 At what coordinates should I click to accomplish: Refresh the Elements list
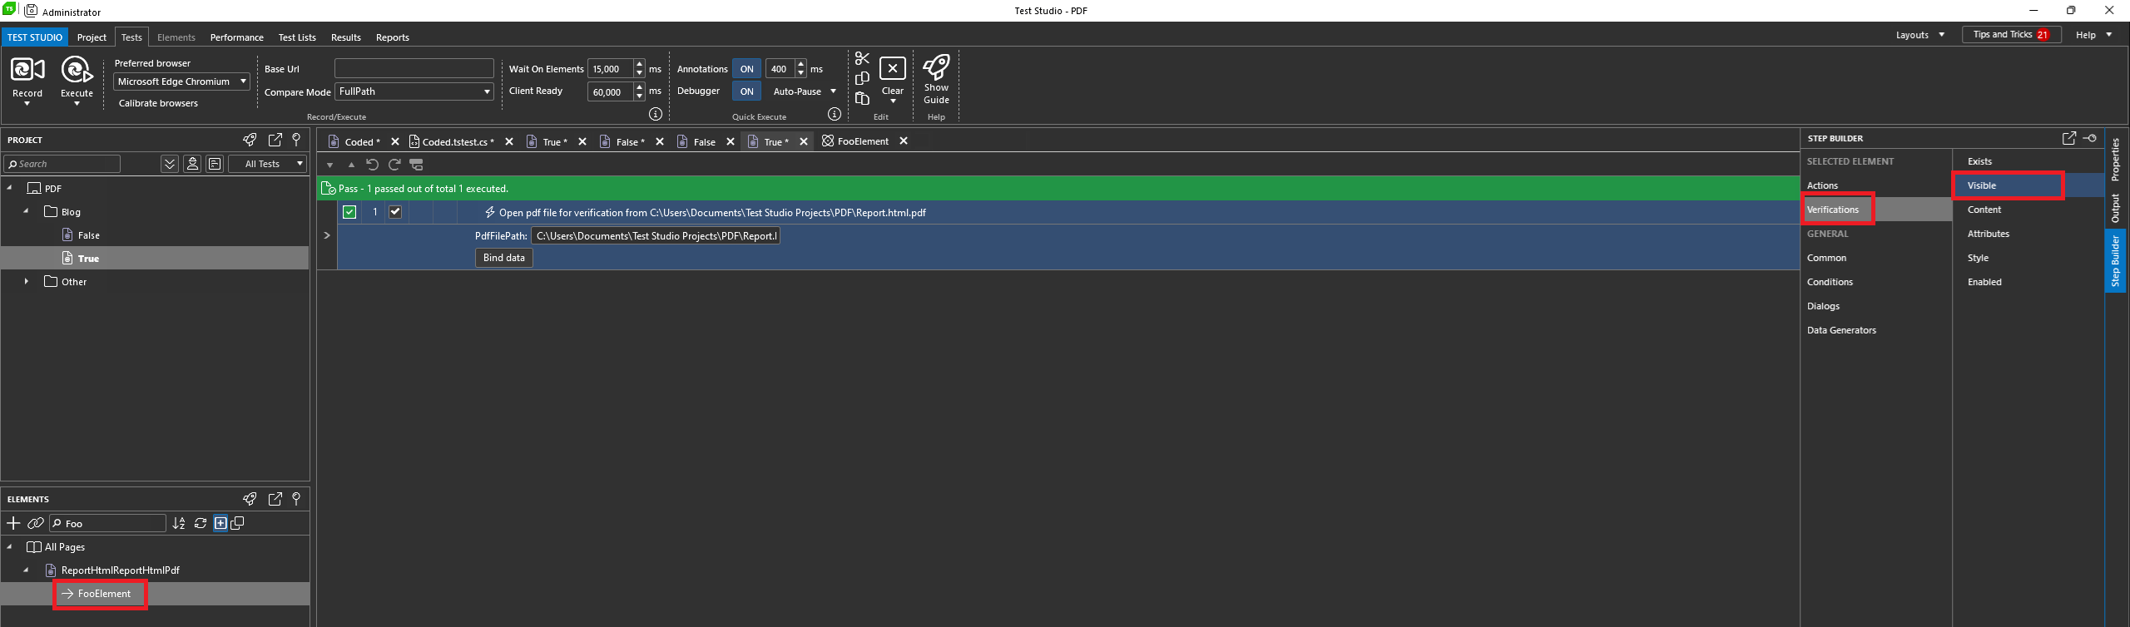pyautogui.click(x=201, y=523)
